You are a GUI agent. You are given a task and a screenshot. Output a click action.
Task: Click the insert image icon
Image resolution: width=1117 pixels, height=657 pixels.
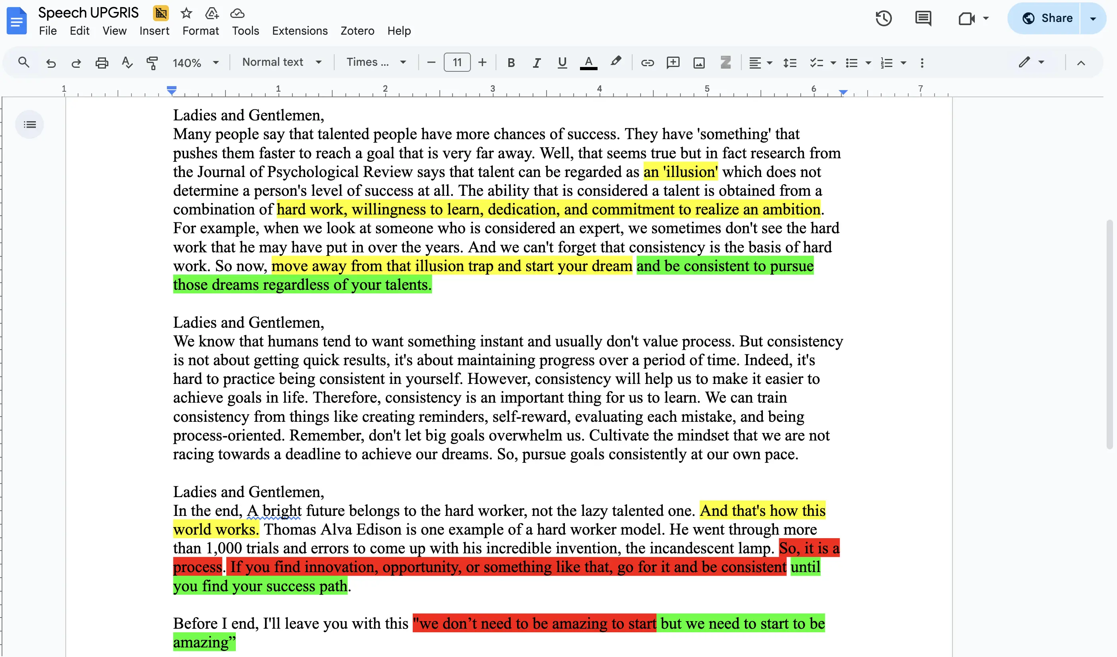(x=699, y=63)
